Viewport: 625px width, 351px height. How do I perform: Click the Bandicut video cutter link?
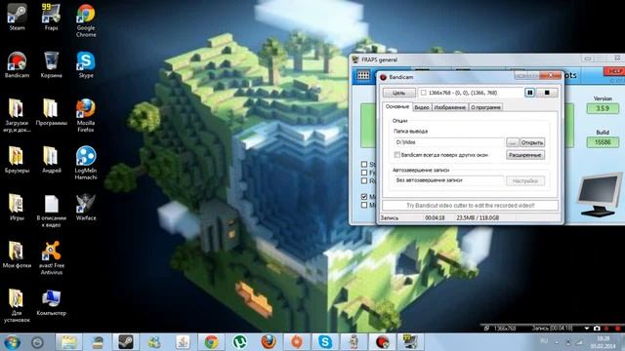click(x=471, y=206)
